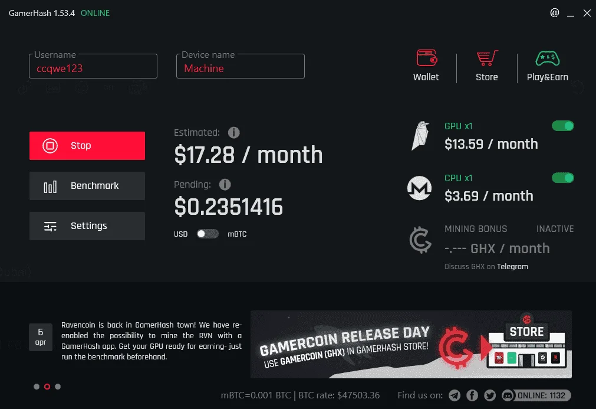Disable GPU x1 mining toggle

pyautogui.click(x=563, y=126)
